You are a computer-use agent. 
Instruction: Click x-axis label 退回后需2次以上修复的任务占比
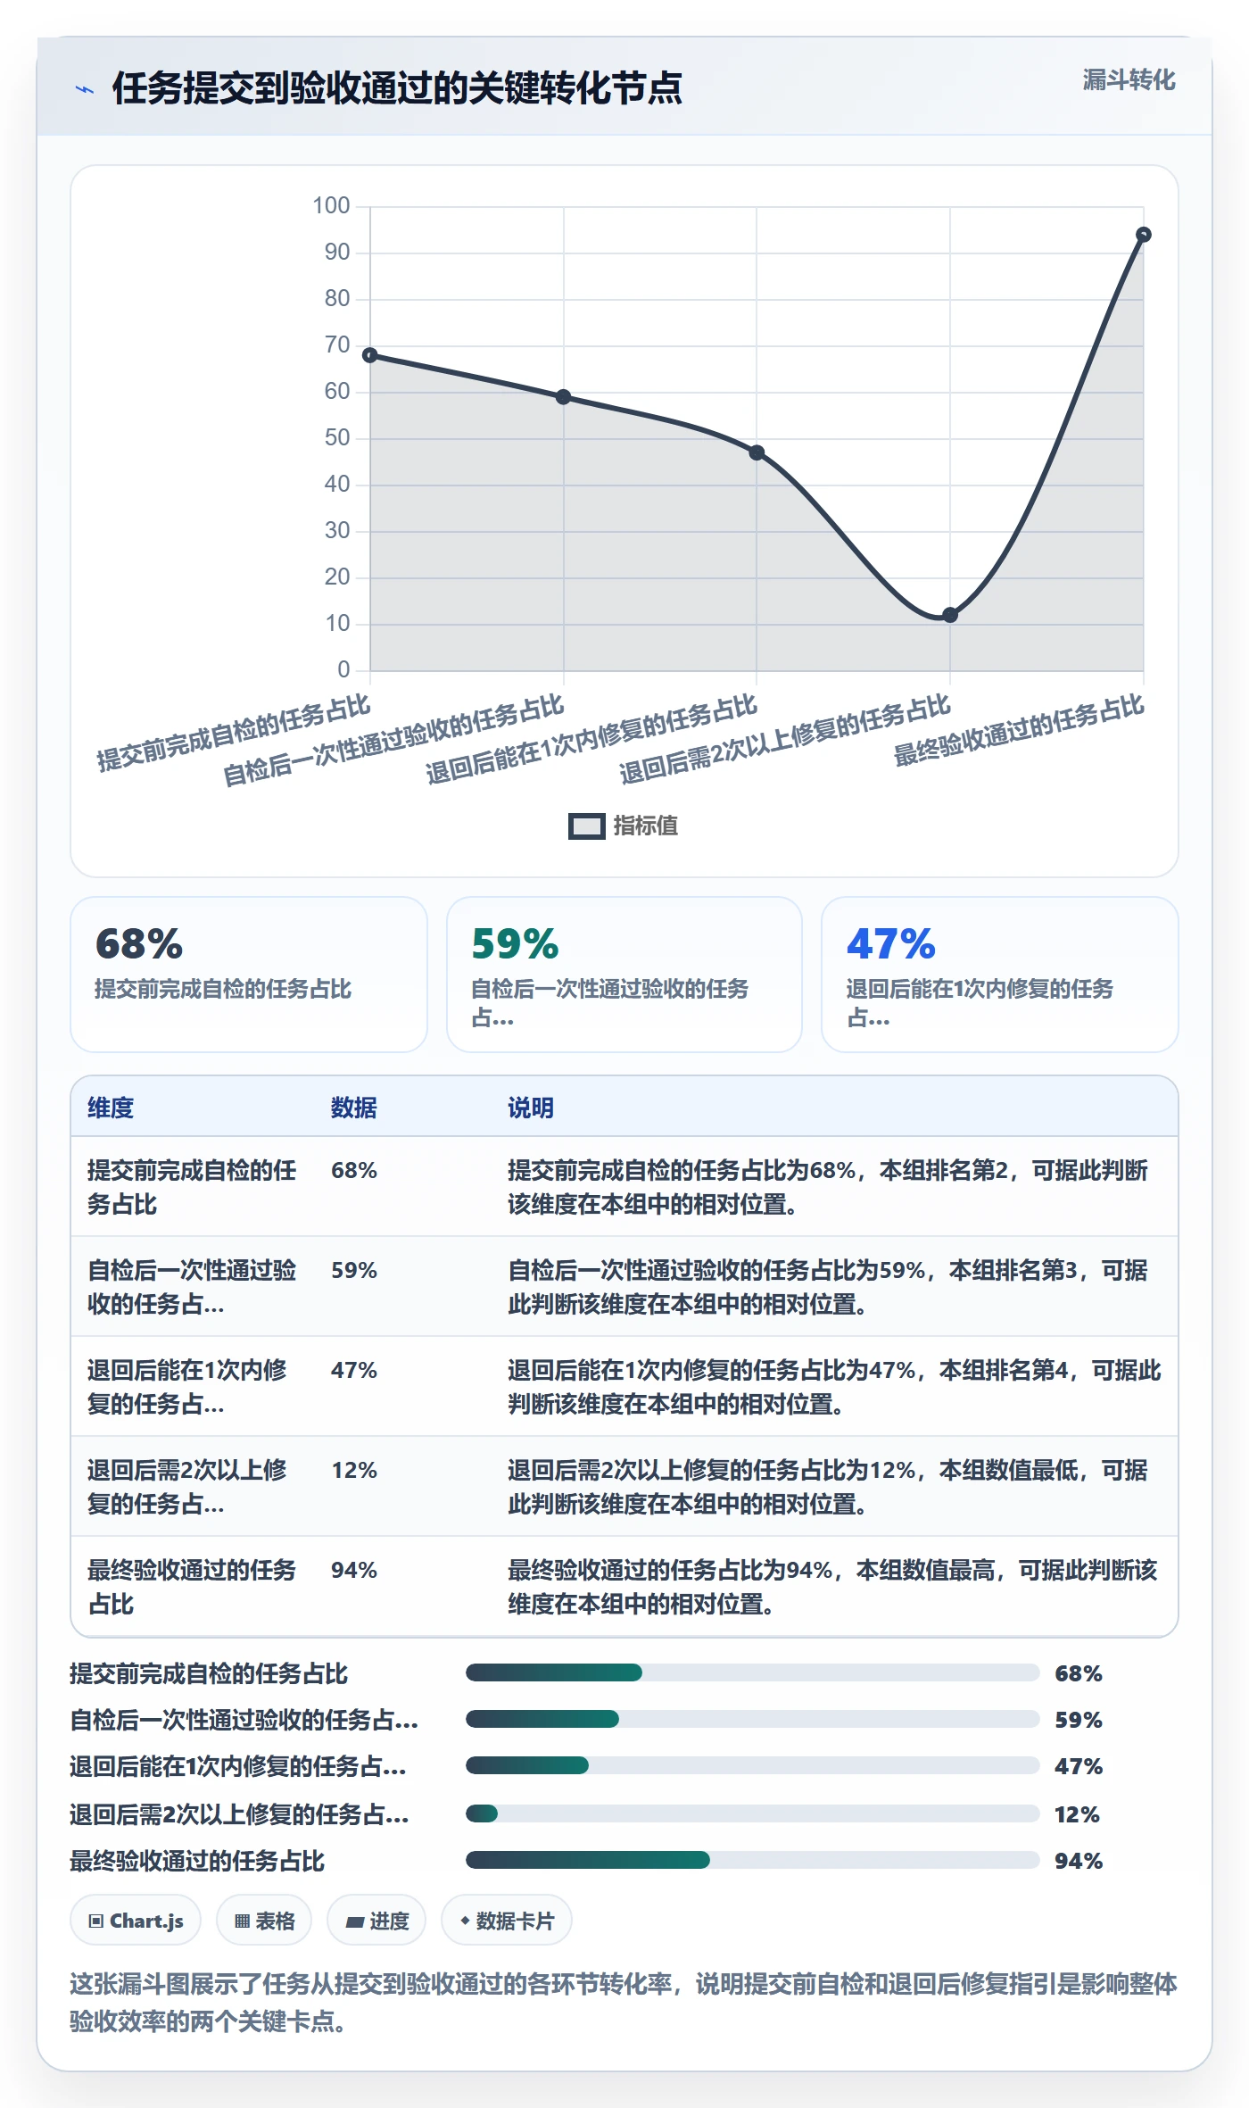point(785,740)
